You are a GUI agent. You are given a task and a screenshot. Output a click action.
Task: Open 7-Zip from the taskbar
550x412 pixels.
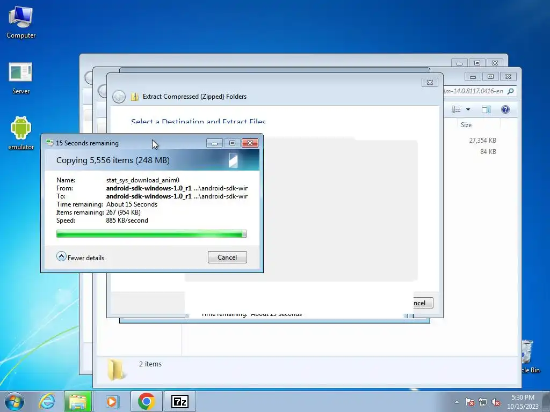tap(179, 401)
